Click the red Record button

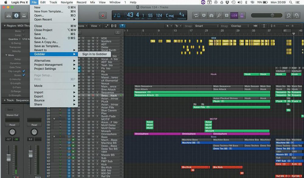point(103,16)
